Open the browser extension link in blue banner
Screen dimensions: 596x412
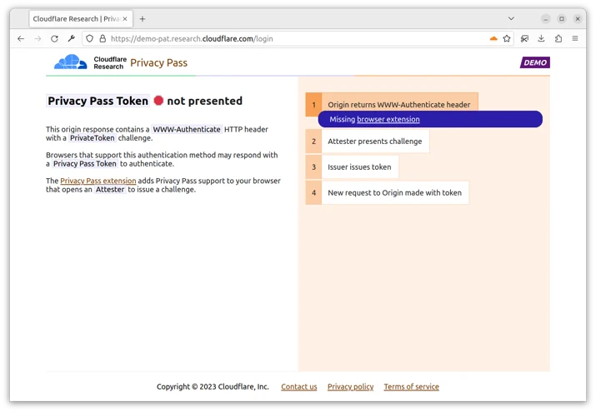(388, 120)
